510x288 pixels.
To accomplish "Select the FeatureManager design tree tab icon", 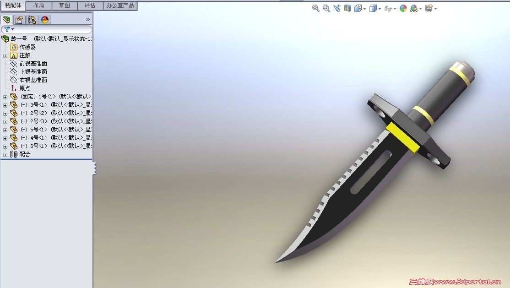I will point(6,20).
